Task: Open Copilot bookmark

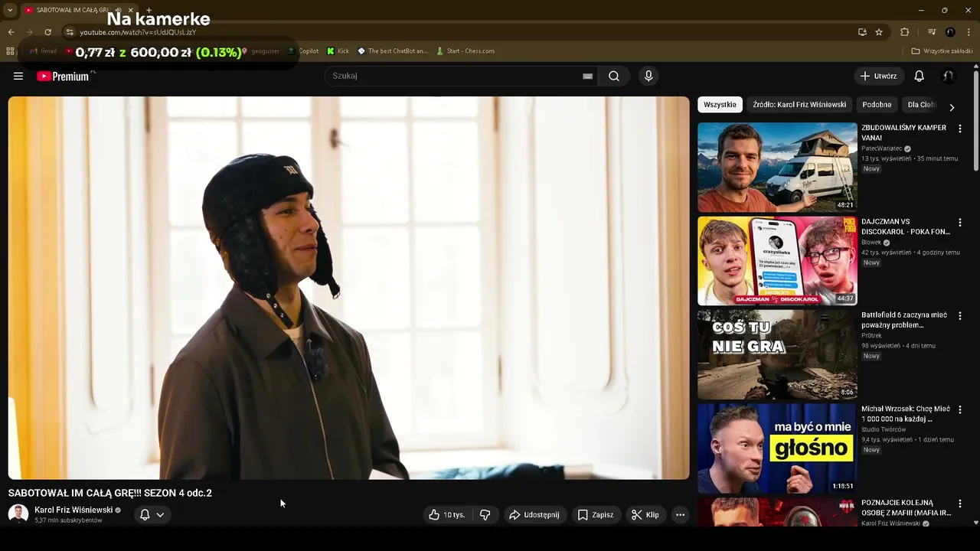Action: tap(303, 51)
